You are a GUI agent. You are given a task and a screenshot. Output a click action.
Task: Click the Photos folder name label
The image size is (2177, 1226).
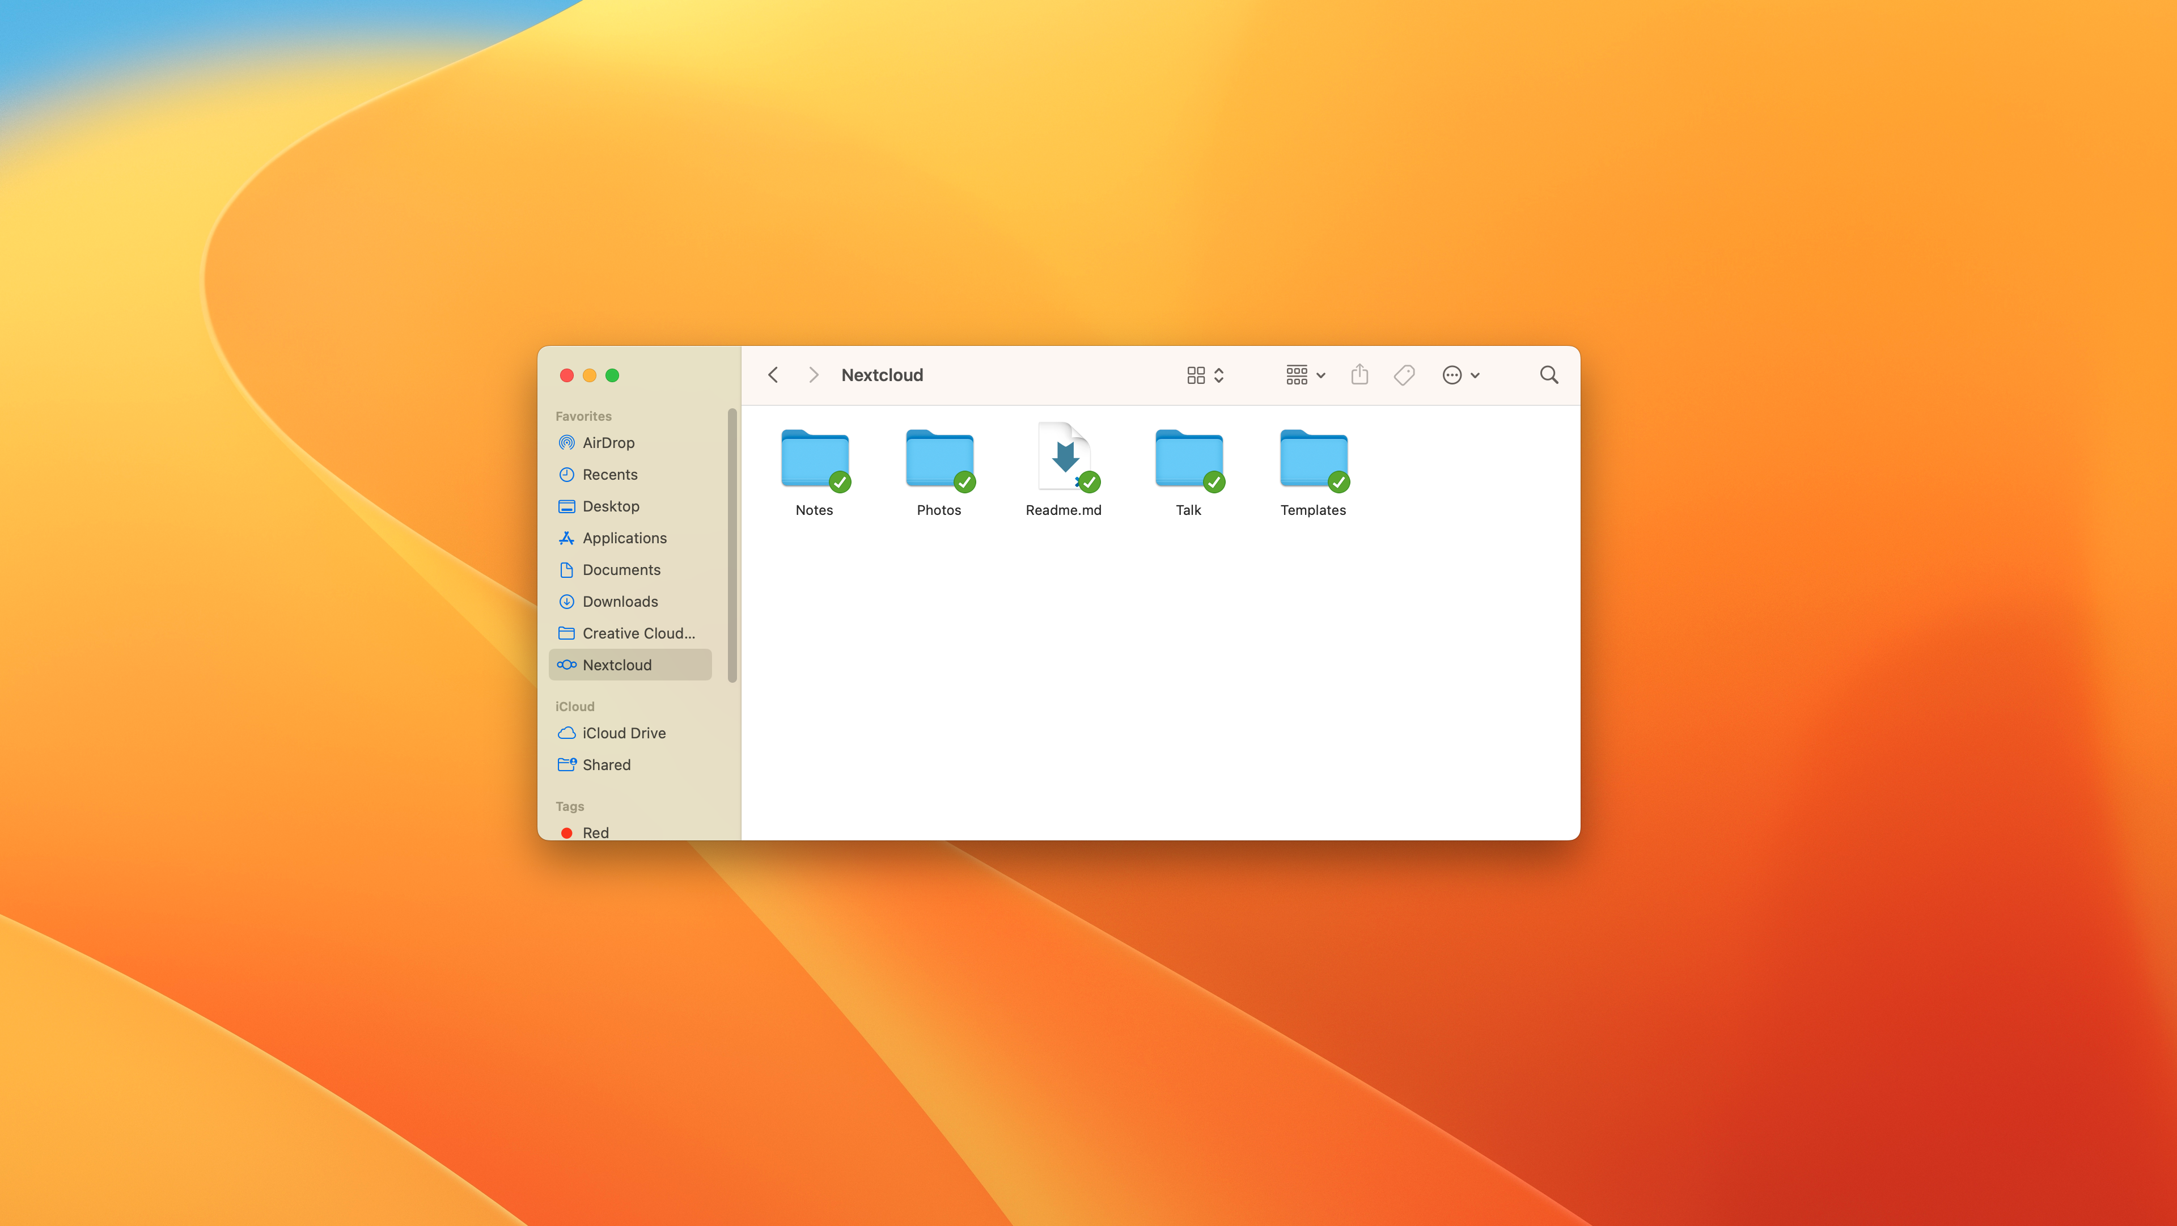(939, 510)
